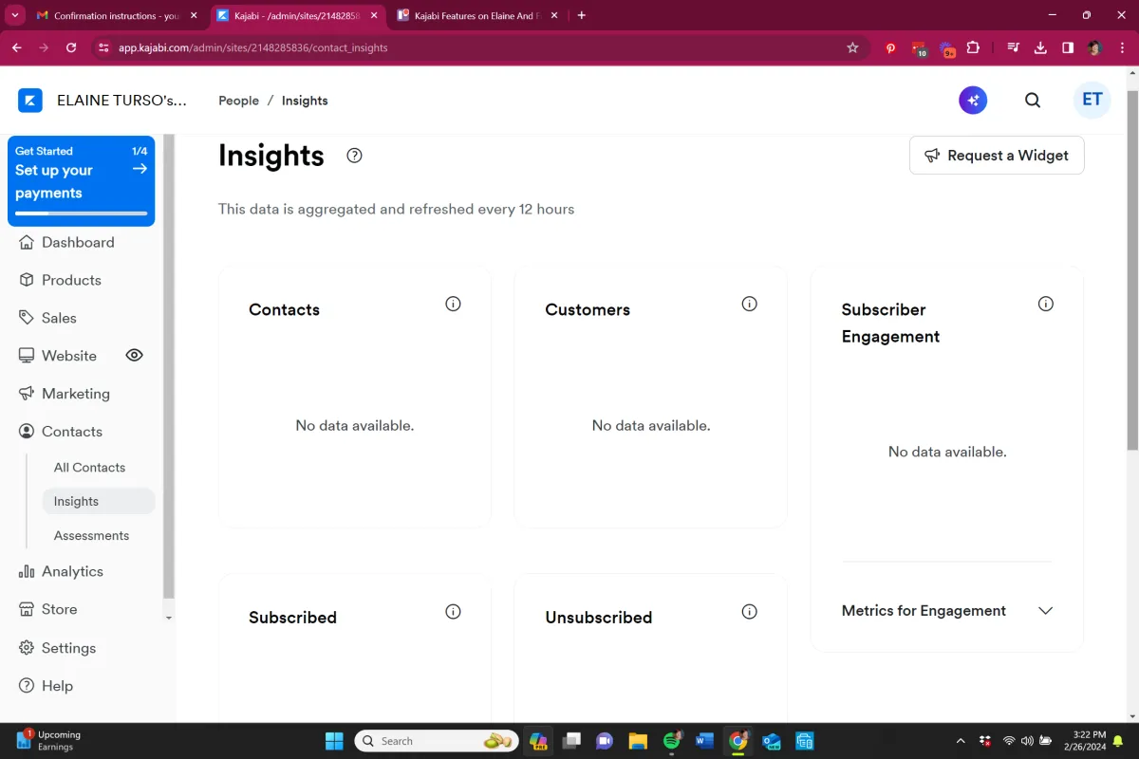Click the search magnifier icon in header

coord(1033,101)
